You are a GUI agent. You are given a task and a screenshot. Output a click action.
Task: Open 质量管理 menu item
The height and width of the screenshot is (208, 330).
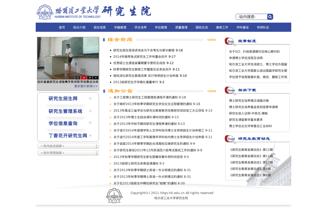pos(181,28)
